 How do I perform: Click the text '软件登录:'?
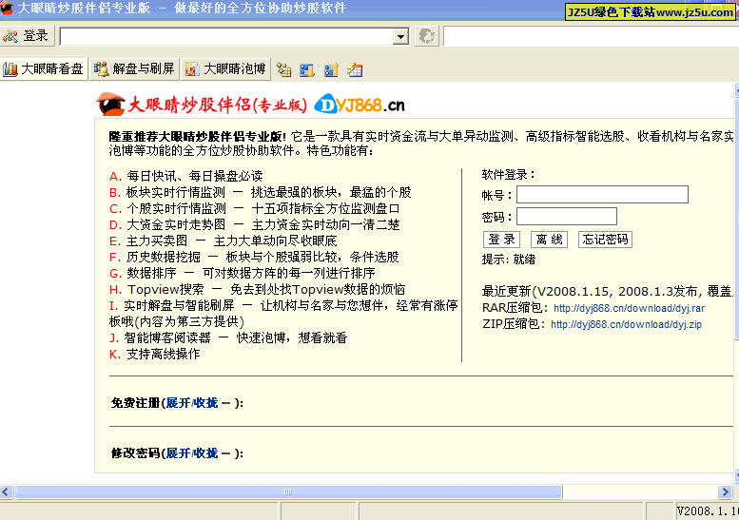(x=508, y=175)
